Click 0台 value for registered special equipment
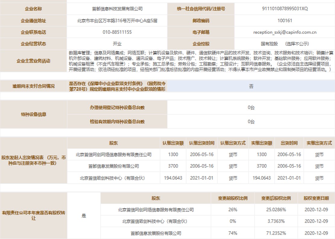Screen dimensions: 335x239 (251, 107)
